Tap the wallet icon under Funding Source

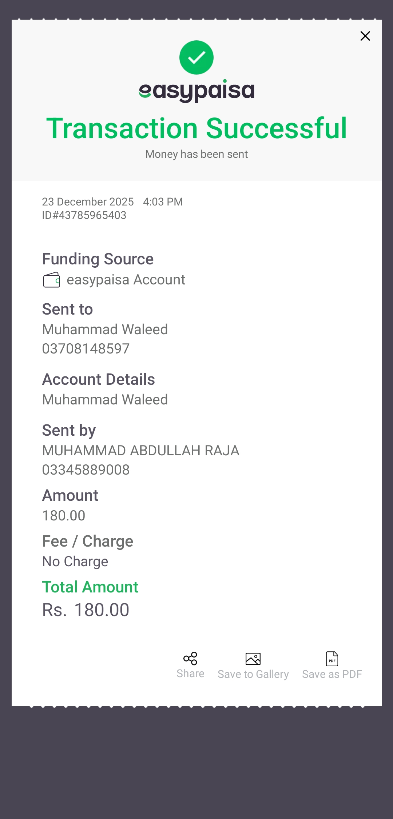coord(52,280)
